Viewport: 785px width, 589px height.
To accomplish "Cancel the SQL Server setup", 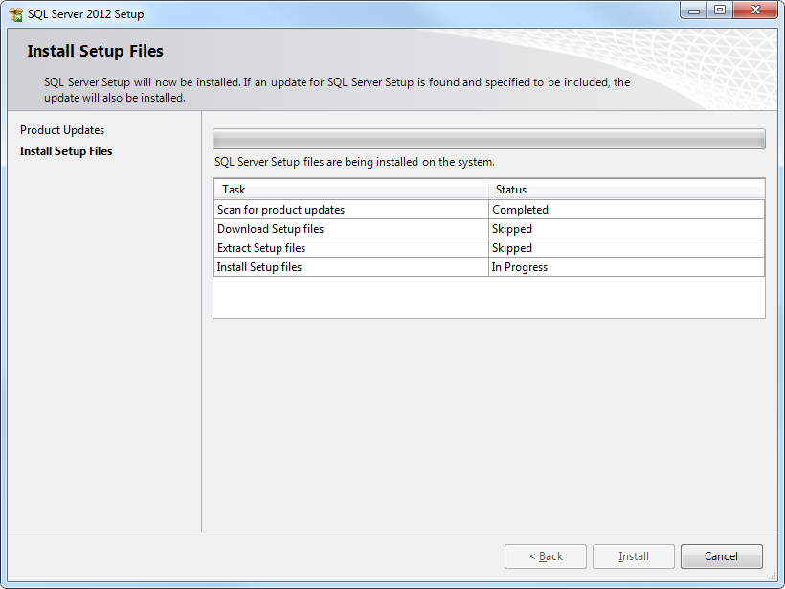I will coord(721,556).
